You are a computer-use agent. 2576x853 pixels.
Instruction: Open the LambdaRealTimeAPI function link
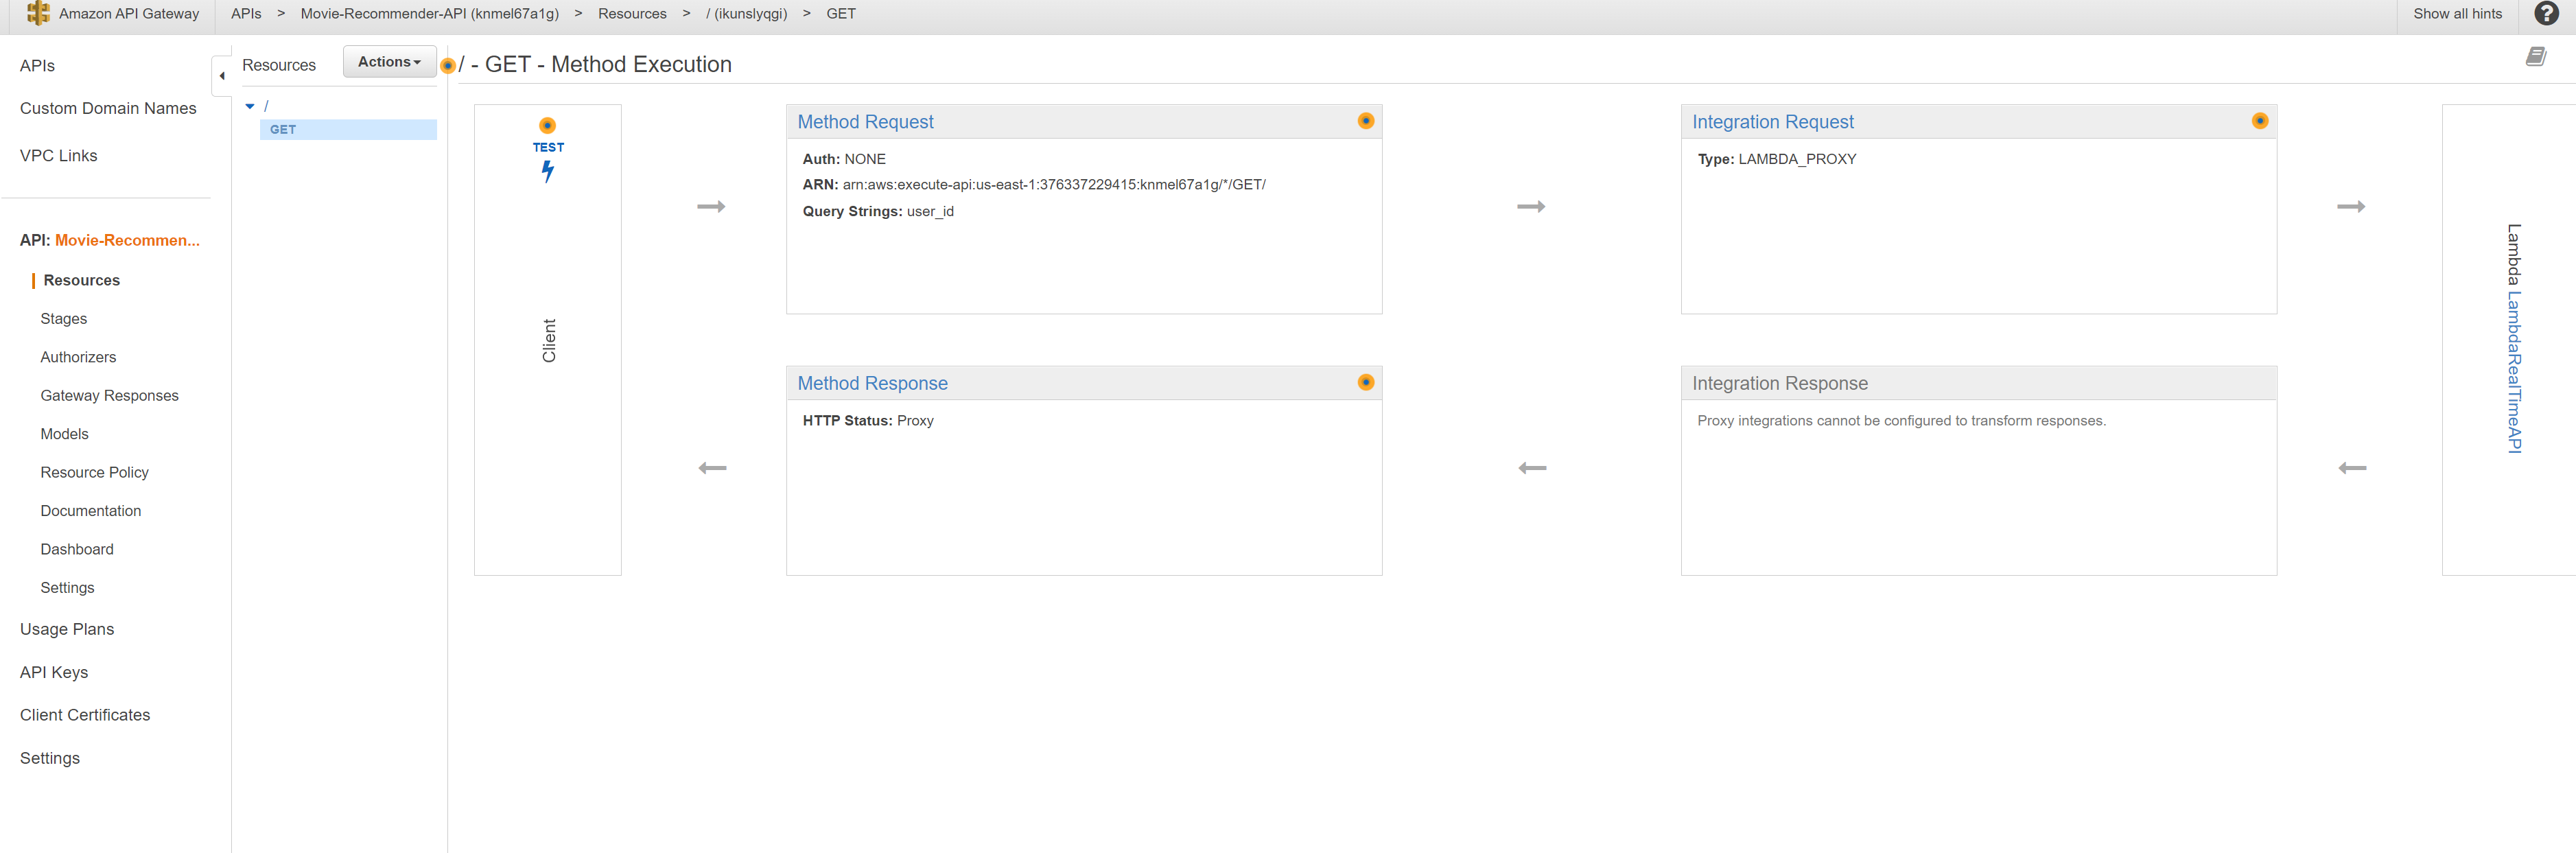(x=2513, y=372)
